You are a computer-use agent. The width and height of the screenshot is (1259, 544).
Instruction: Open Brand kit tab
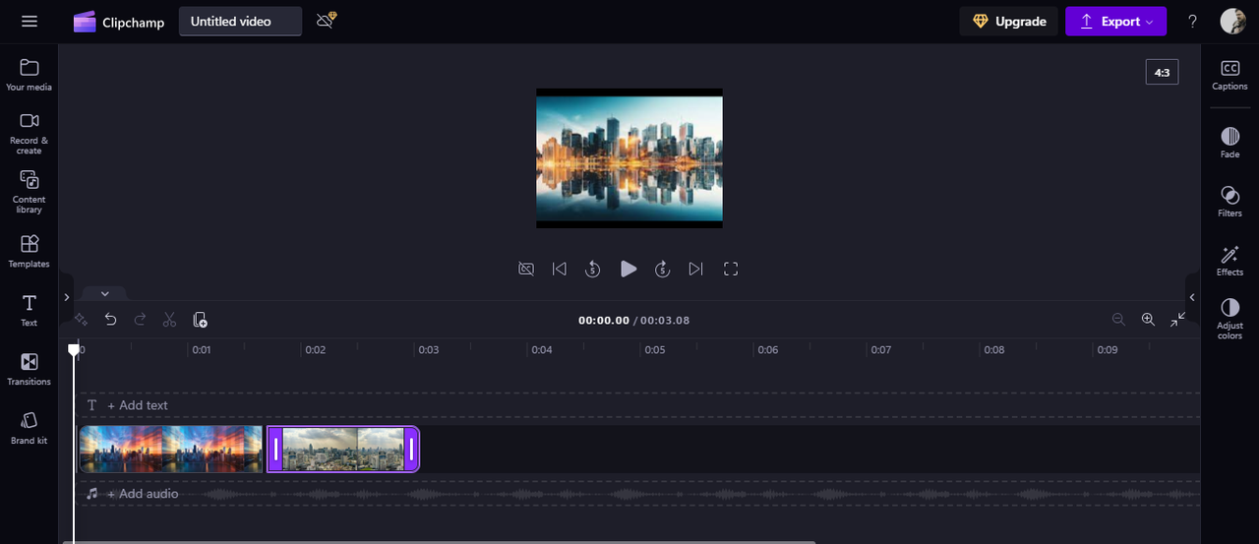tap(30, 428)
